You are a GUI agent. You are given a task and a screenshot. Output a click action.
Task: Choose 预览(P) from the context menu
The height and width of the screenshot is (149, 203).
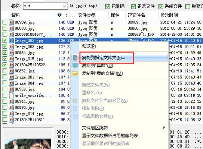point(89,46)
